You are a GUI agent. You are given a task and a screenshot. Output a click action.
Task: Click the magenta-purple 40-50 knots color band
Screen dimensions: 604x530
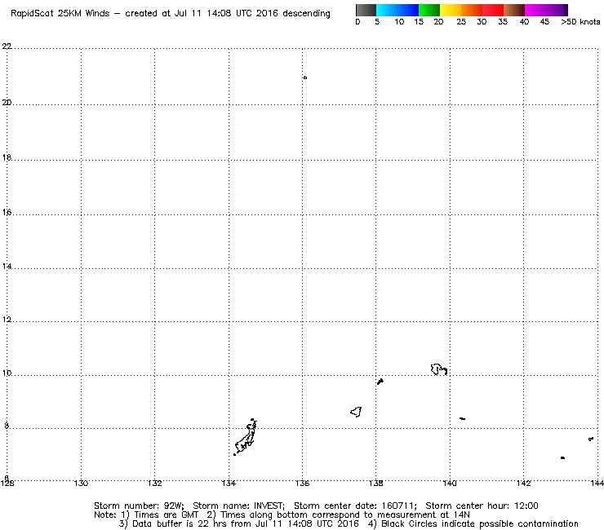(546, 10)
